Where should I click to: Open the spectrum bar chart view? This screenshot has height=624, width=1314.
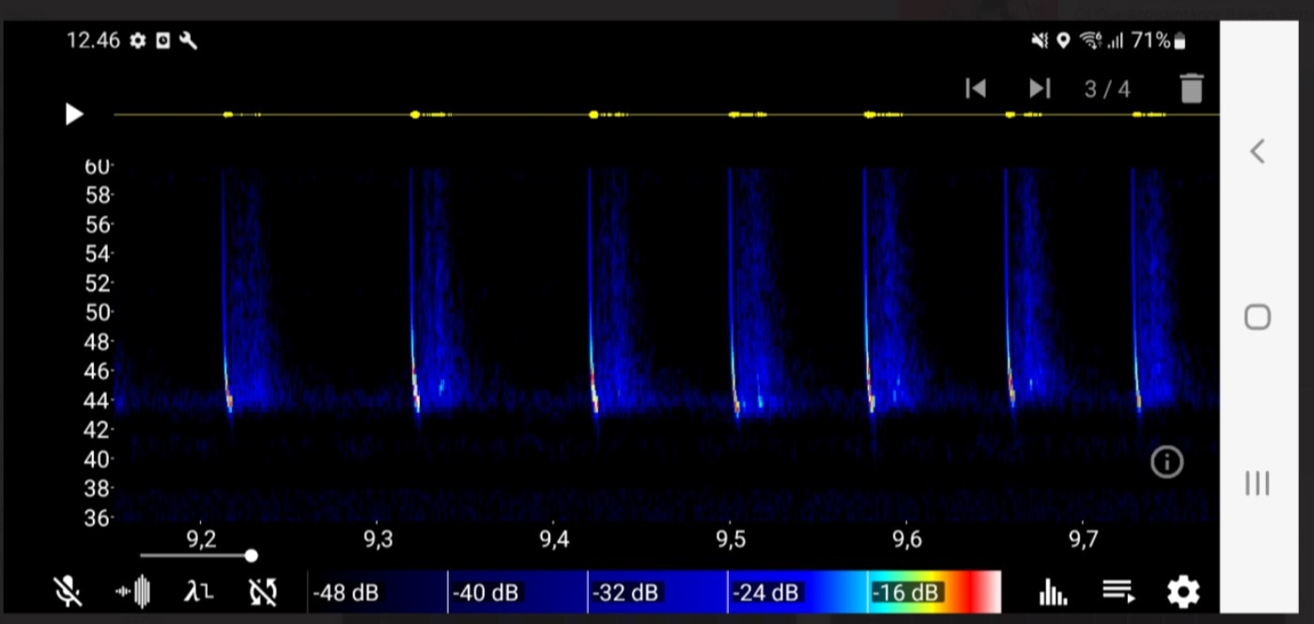click(1053, 592)
